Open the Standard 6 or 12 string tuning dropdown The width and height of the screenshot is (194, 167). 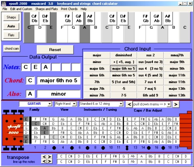[x=121, y=104]
